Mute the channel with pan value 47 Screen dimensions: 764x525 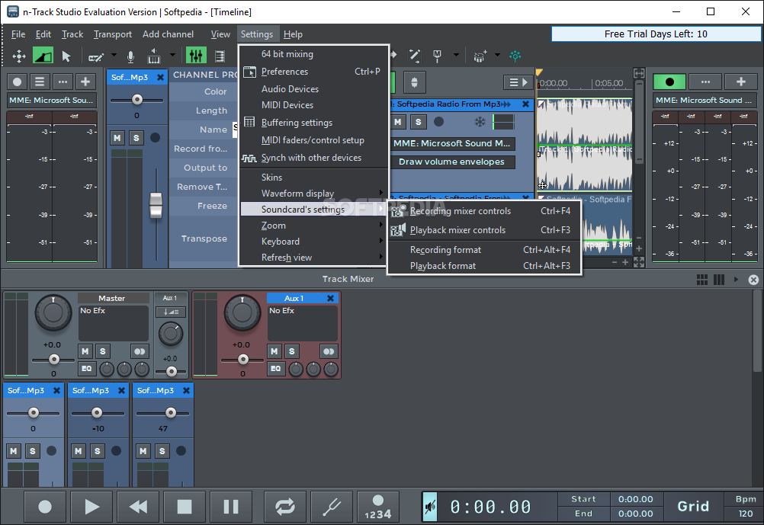click(x=143, y=451)
